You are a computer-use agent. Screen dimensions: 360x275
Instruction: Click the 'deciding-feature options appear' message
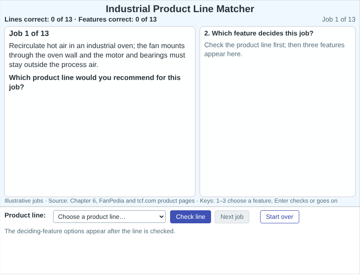pos(90,231)
